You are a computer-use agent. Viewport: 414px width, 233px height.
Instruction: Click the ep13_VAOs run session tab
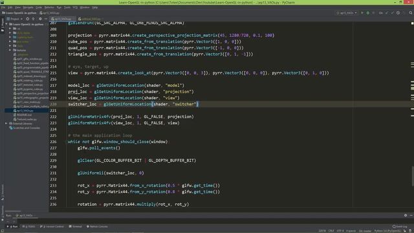(26, 216)
